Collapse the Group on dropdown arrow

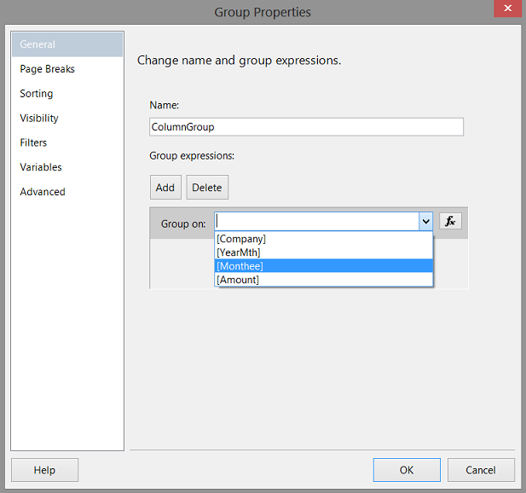click(x=425, y=222)
